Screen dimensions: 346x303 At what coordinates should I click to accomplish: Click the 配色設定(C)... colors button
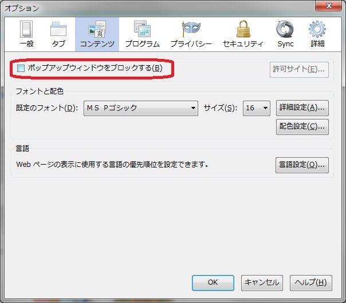[x=302, y=126]
